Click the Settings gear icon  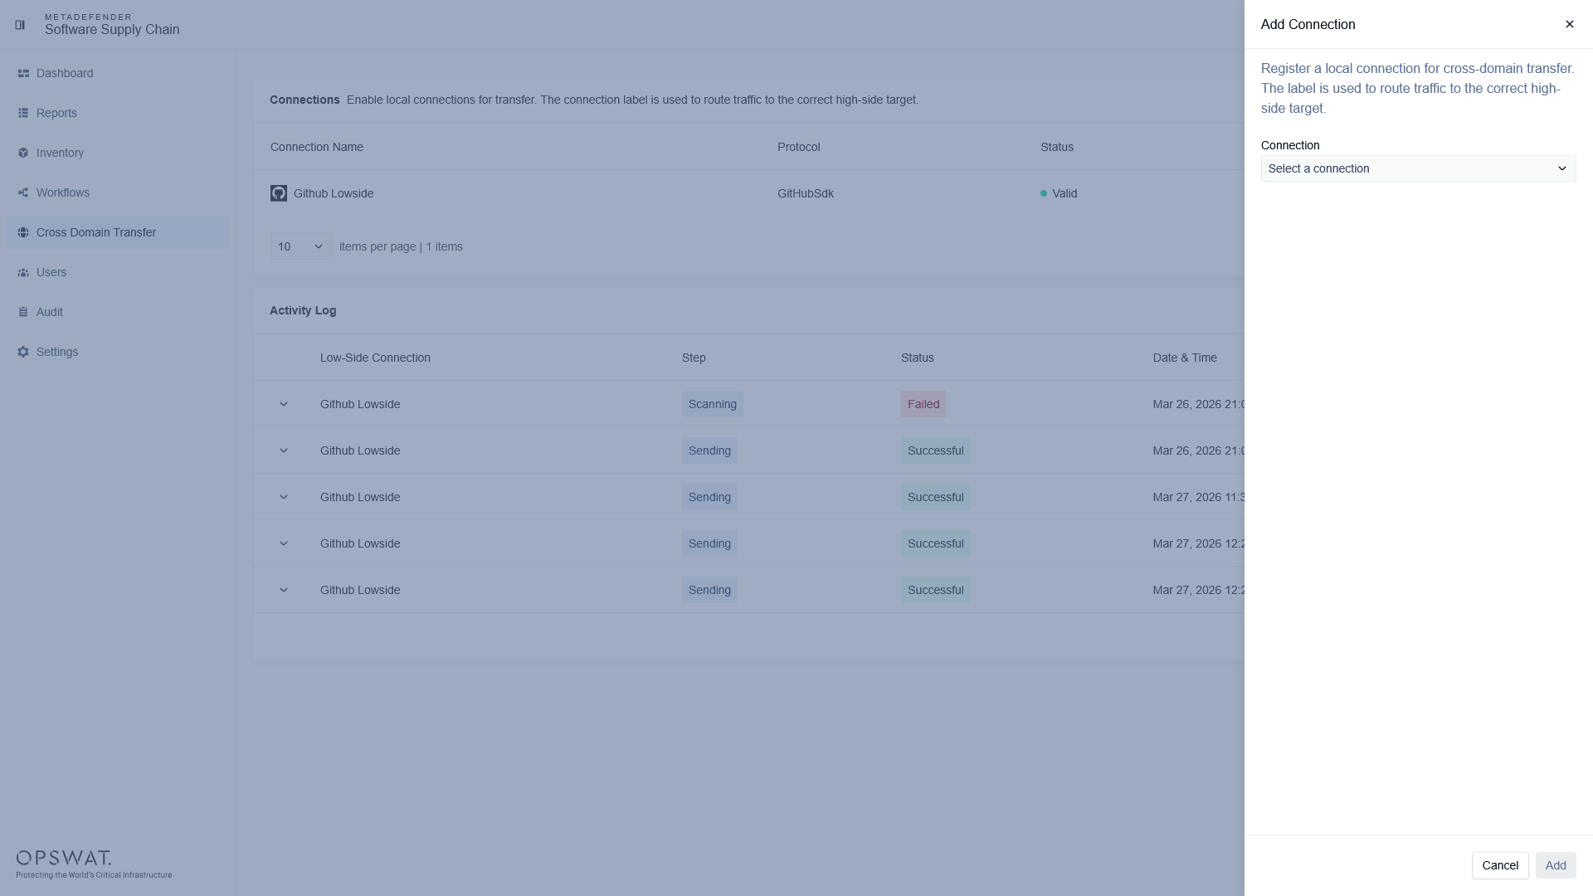pos(23,353)
